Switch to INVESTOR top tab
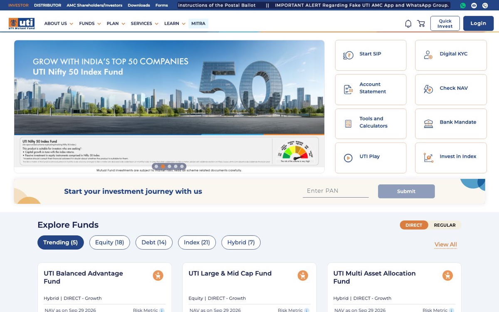499x312 pixels. tap(18, 5)
